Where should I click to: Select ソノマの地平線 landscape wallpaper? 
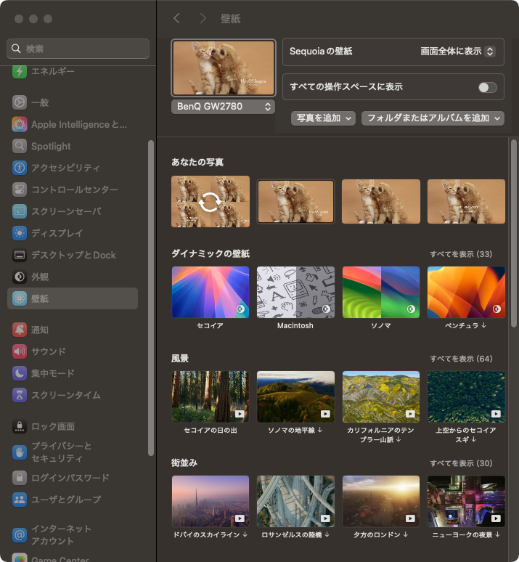pyautogui.click(x=295, y=396)
